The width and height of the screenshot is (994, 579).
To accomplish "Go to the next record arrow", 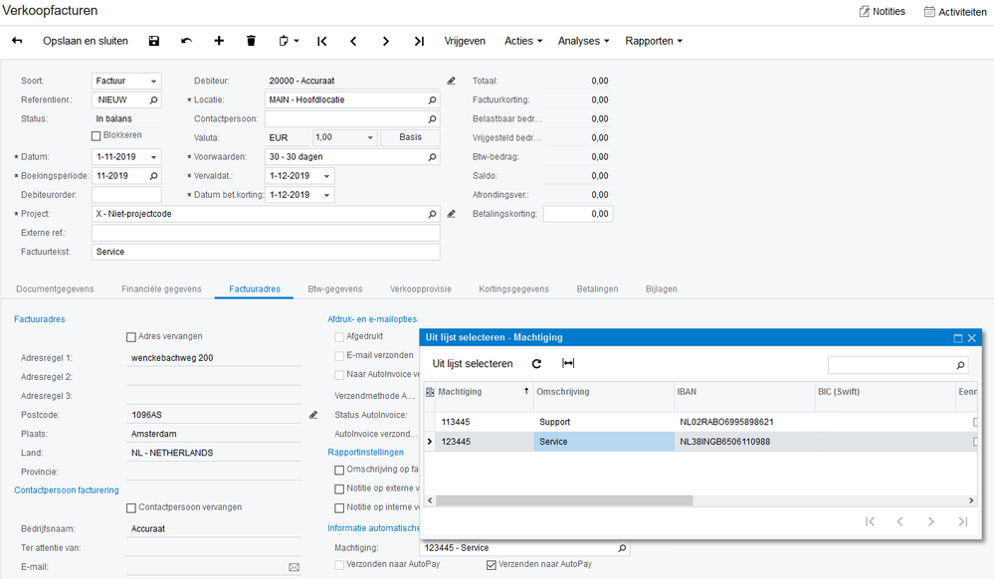I will coord(386,41).
